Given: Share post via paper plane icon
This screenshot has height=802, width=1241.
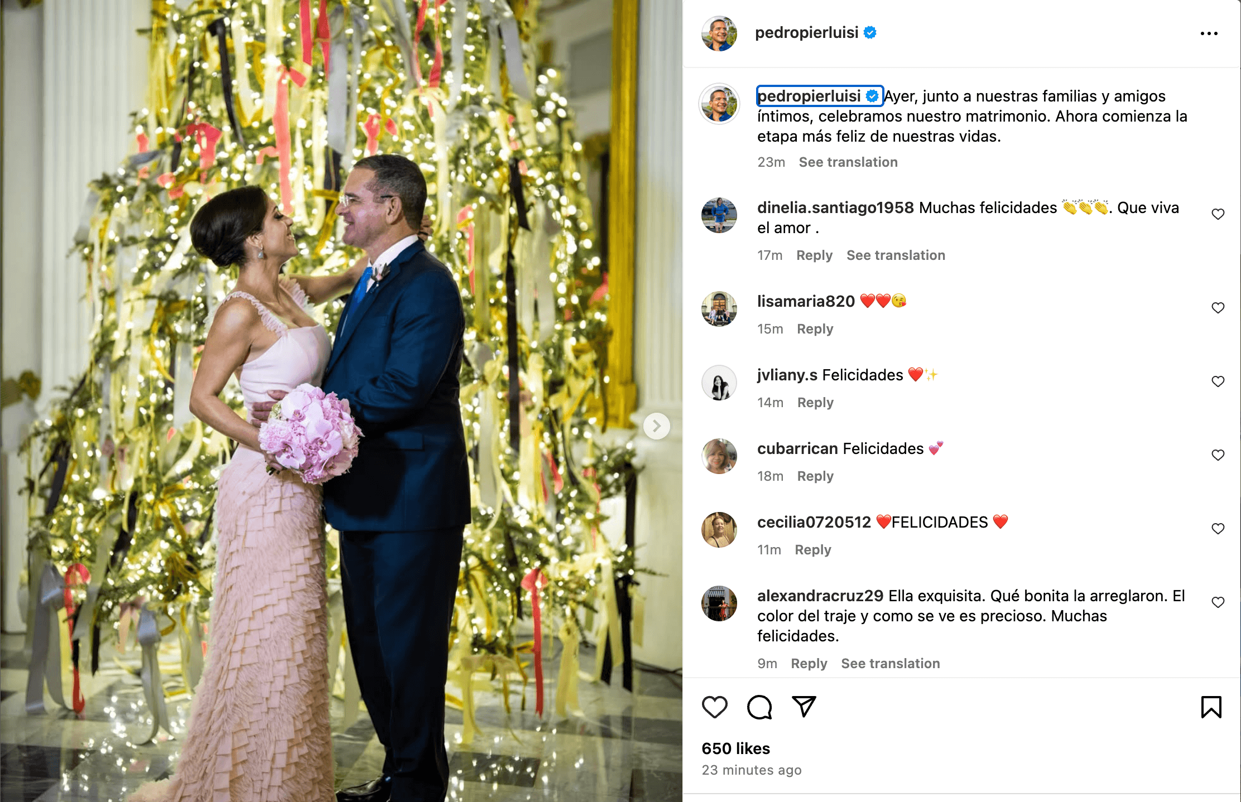Looking at the screenshot, I should click(x=804, y=707).
